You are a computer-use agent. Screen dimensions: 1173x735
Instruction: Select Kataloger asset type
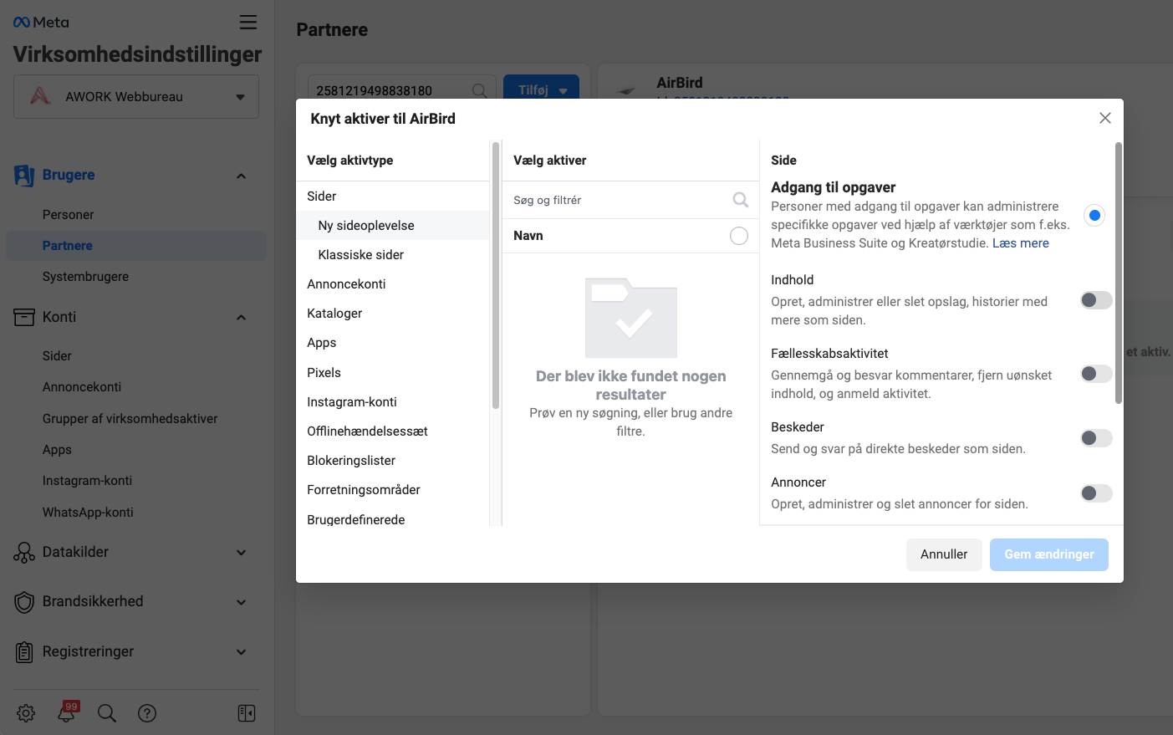(x=393, y=314)
